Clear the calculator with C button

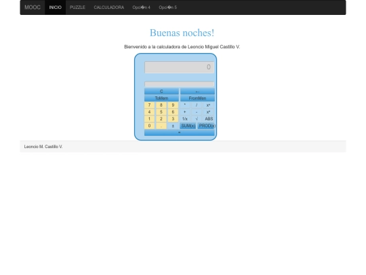(x=161, y=91)
